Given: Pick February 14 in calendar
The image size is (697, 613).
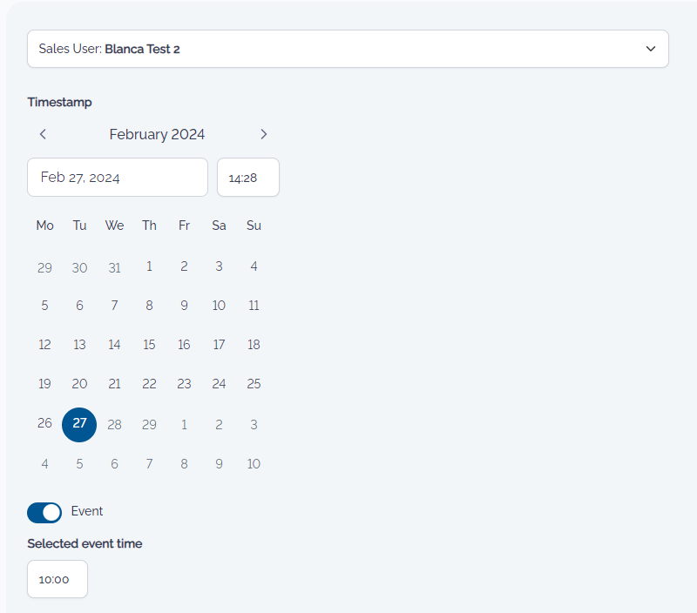Looking at the screenshot, I should [114, 345].
